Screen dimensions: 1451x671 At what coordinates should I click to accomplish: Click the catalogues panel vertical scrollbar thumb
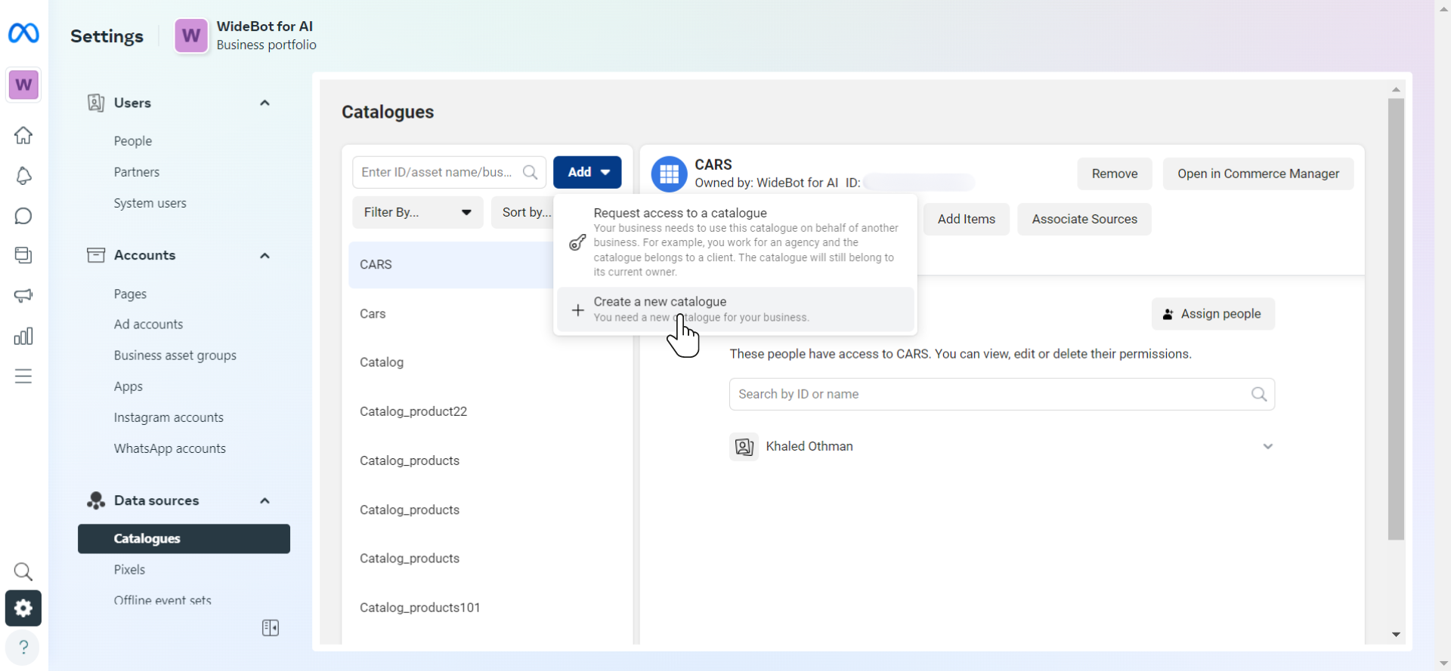point(1396,319)
